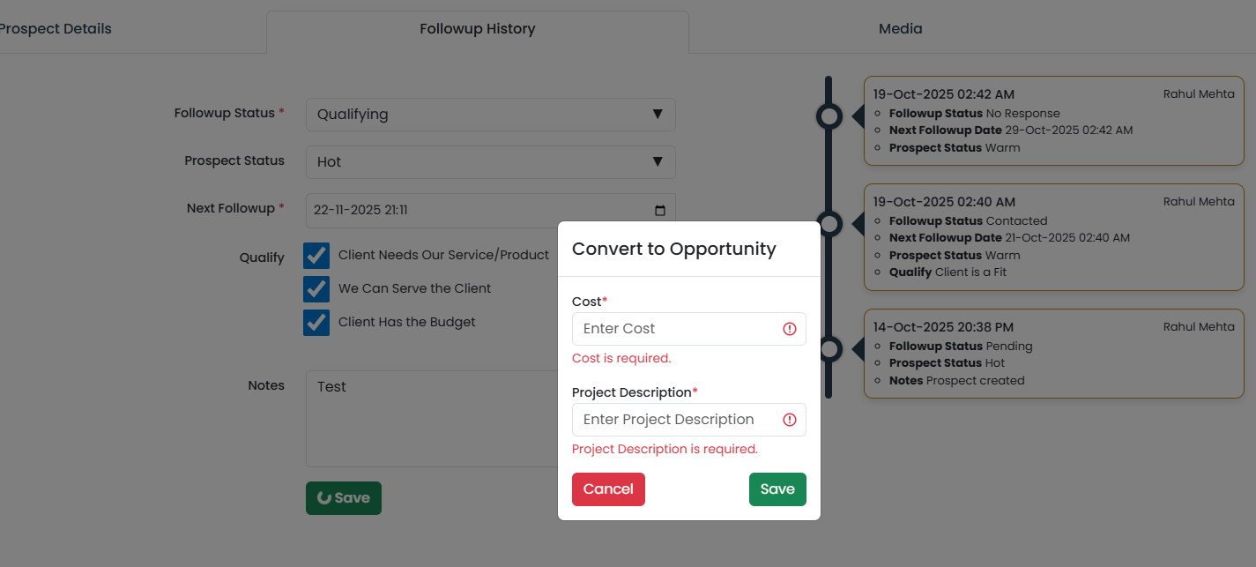Click the spinner icon on background Save button
Viewport: 1256px width, 567px height.
[324, 498]
